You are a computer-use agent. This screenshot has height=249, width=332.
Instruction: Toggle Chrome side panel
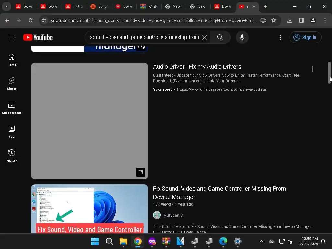click(x=302, y=20)
